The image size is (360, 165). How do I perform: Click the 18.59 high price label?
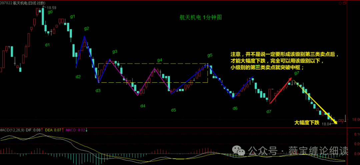pyautogui.click(x=52, y=8)
